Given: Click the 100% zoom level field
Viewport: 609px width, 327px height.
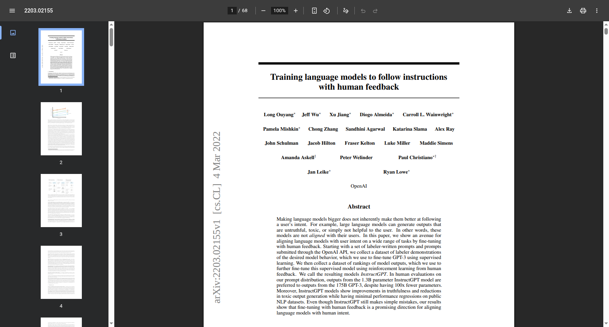Looking at the screenshot, I should [279, 11].
